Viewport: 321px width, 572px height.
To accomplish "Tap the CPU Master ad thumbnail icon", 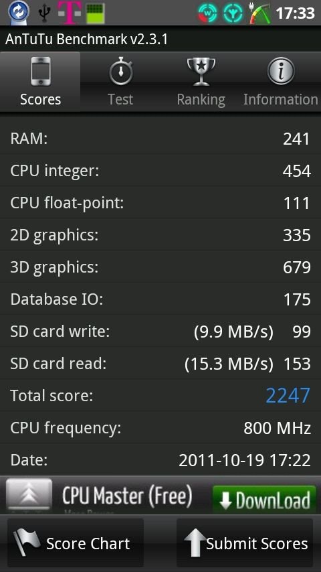I will tap(29, 495).
